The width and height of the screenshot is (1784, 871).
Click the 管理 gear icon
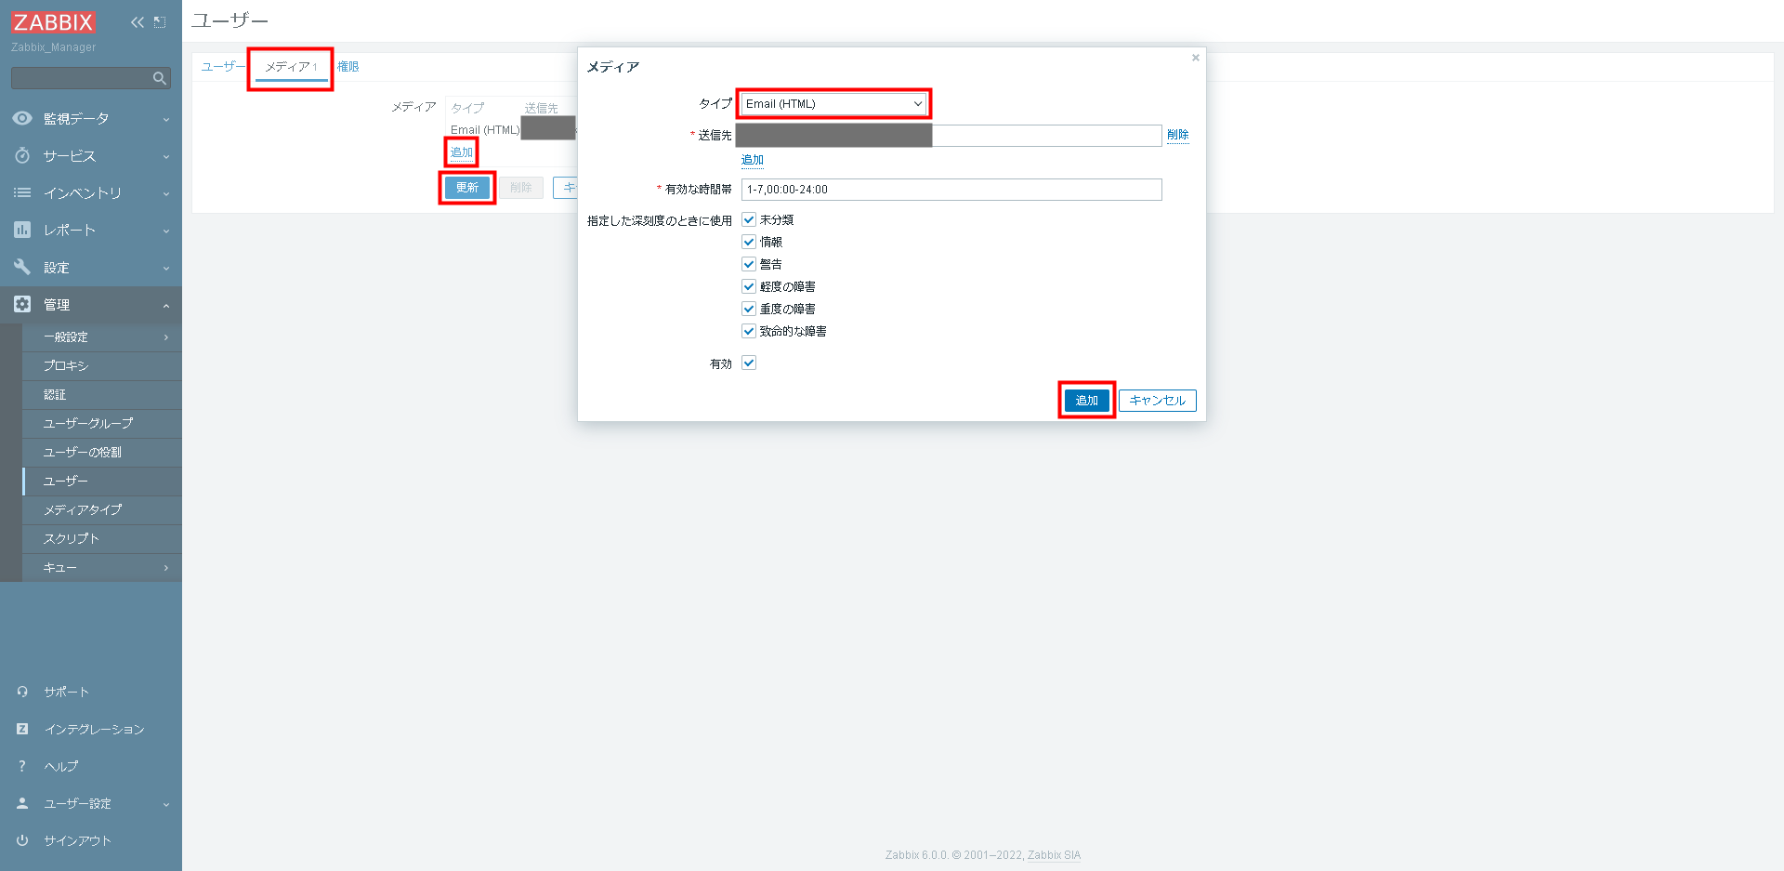click(x=22, y=304)
